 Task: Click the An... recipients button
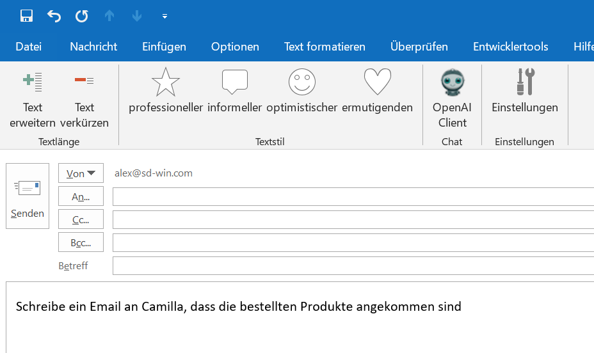[81, 196]
